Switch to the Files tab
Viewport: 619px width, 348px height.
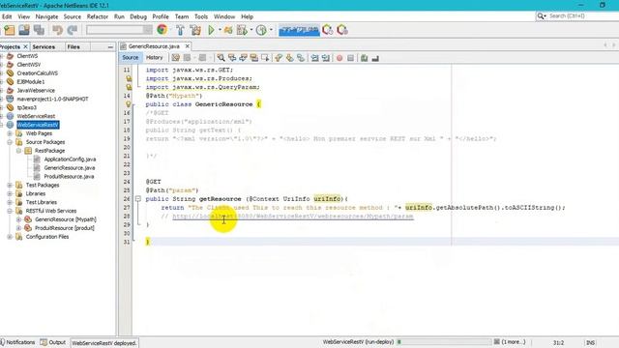74,46
